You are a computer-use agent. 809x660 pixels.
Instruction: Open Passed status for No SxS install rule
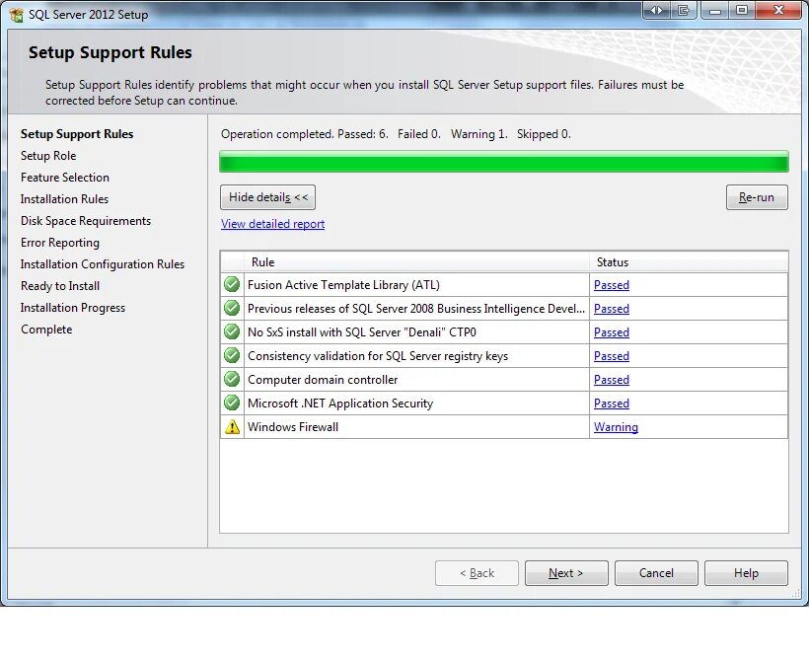612,332
